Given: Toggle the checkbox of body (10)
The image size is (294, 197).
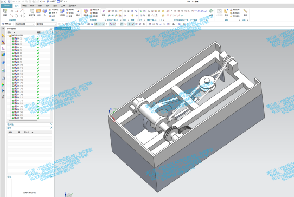Looking at the screenshot, I should 14,65.
